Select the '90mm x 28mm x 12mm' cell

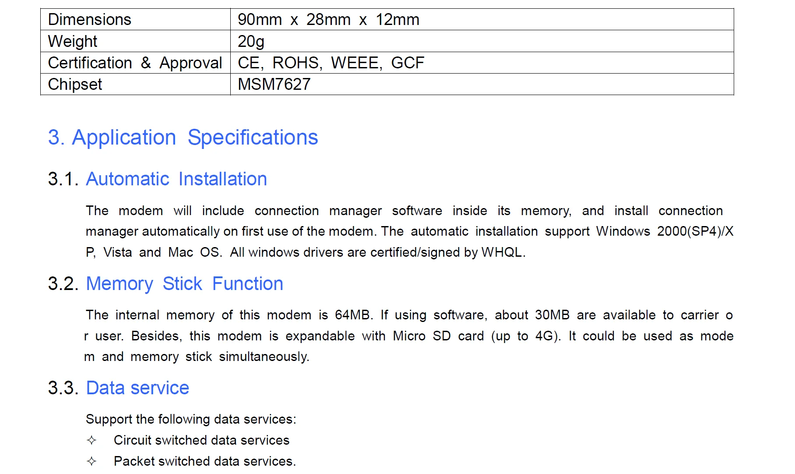tap(328, 20)
